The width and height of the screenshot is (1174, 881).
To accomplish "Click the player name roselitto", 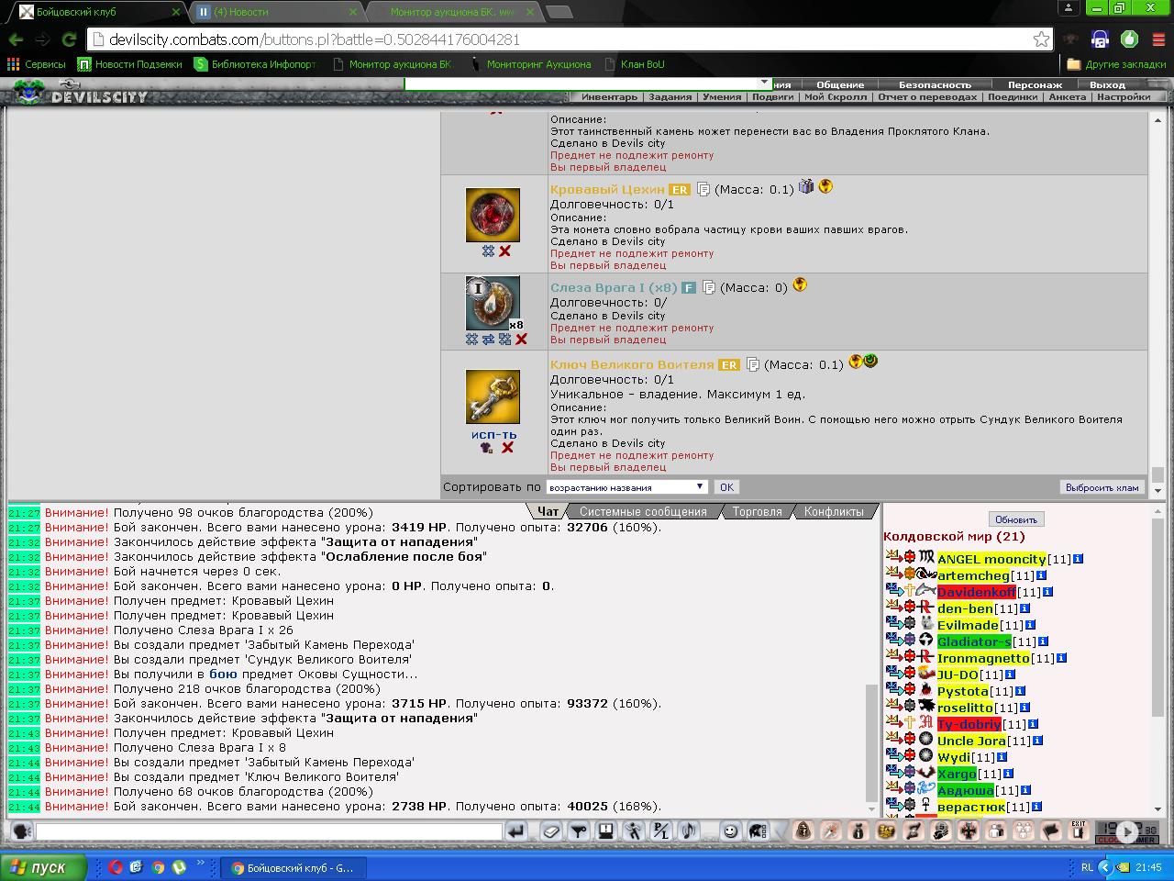I will pyautogui.click(x=965, y=708).
